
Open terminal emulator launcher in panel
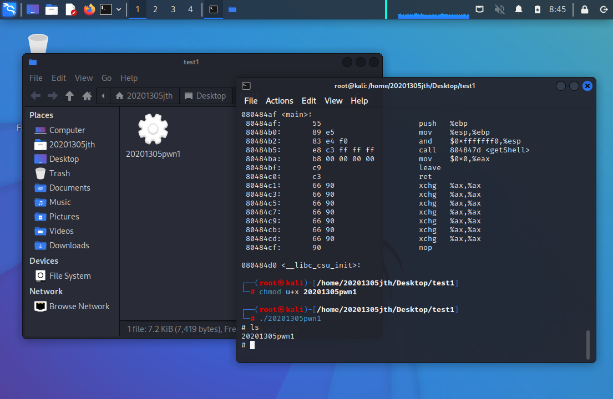[106, 9]
